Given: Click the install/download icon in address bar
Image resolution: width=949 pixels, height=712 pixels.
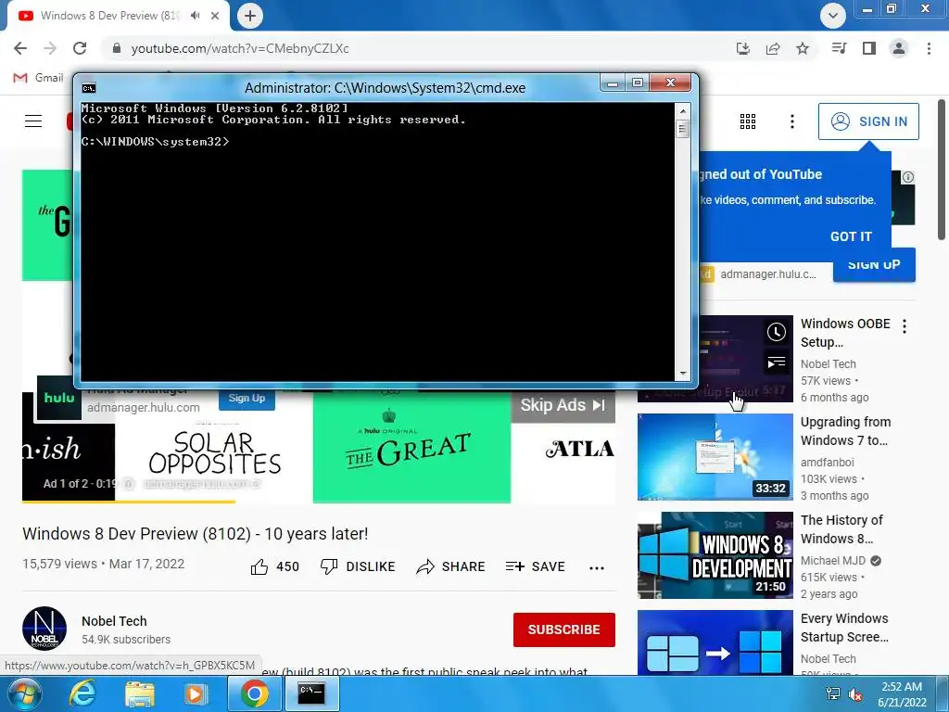Looking at the screenshot, I should pos(743,48).
